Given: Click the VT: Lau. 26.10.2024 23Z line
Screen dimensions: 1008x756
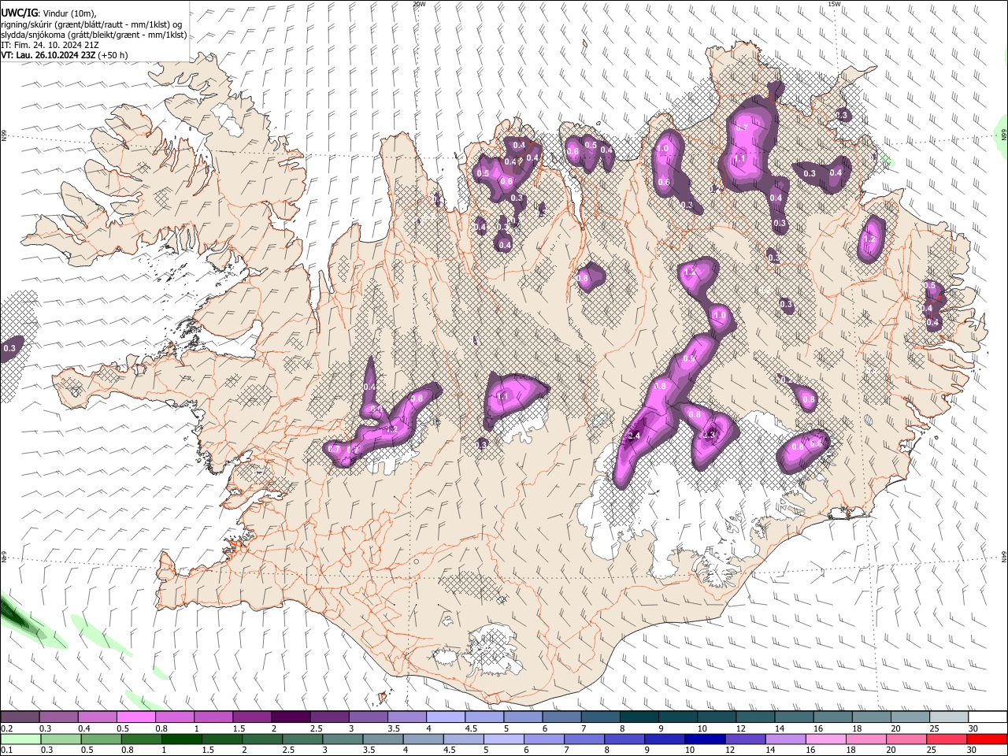Looking at the screenshot, I should (64, 55).
